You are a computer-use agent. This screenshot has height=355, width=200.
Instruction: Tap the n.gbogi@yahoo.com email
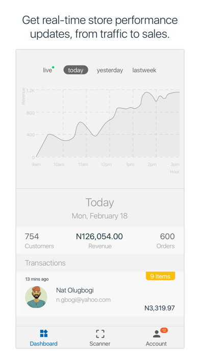(83, 300)
